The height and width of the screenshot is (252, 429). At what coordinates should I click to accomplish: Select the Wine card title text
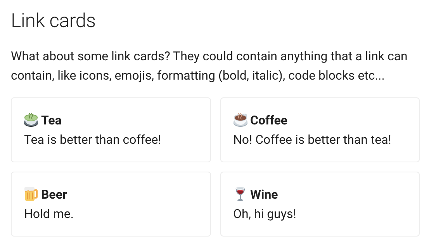point(264,194)
